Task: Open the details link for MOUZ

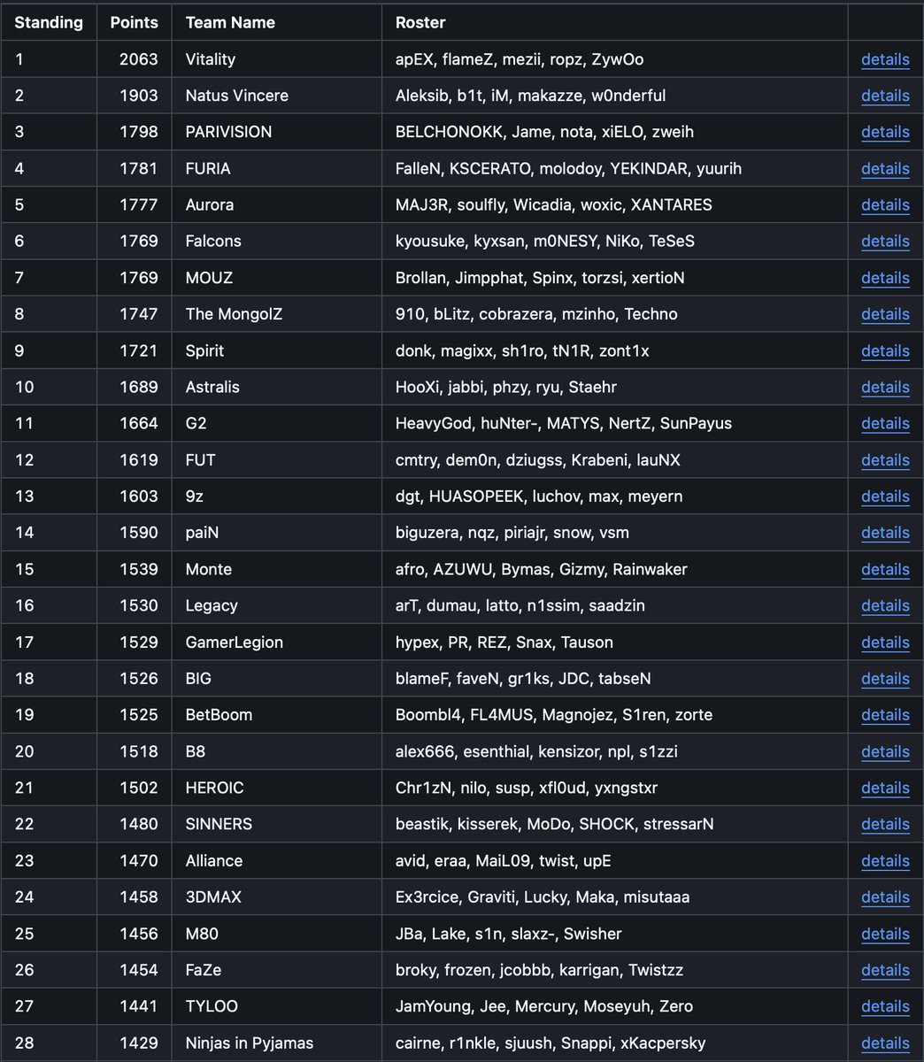Action: tap(885, 278)
